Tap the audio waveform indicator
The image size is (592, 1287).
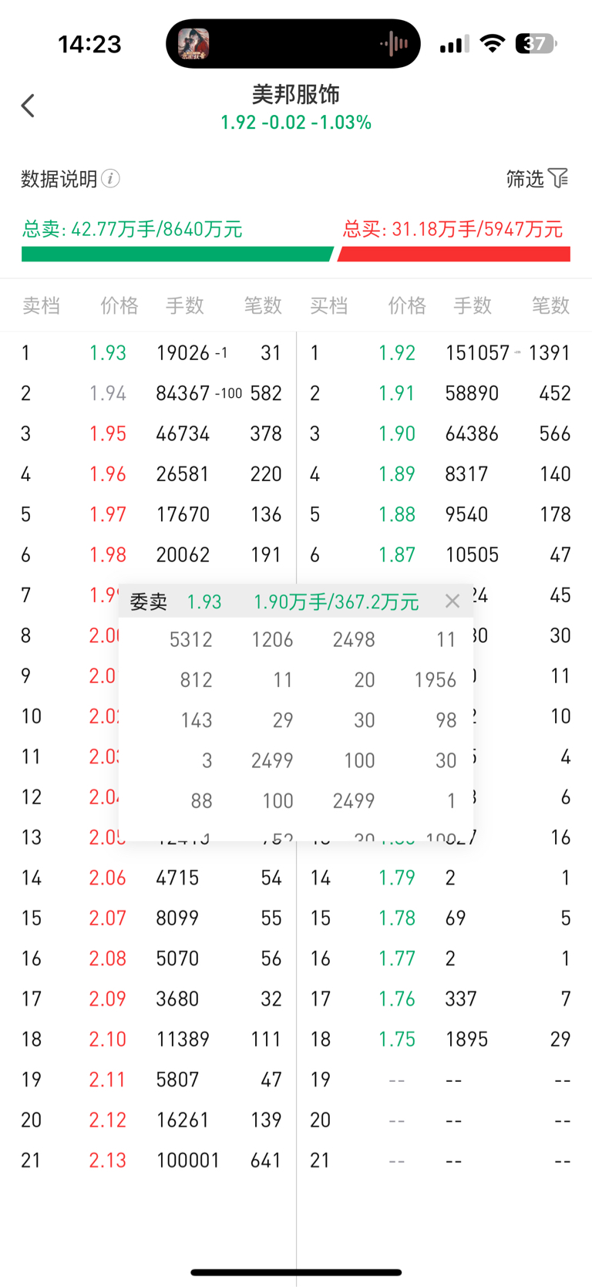pos(394,44)
